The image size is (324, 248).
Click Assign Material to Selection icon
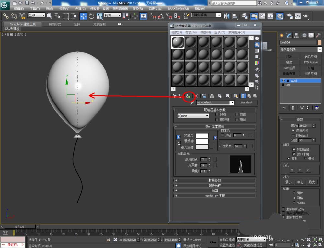point(188,96)
